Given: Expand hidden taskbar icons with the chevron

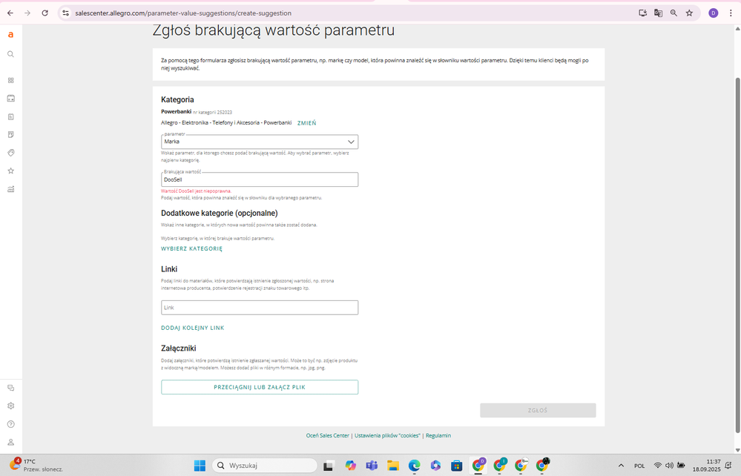Looking at the screenshot, I should pyautogui.click(x=622, y=466).
